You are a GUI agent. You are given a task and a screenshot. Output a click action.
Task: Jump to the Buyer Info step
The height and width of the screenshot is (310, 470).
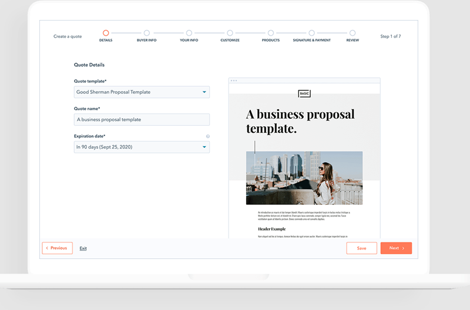click(x=146, y=33)
